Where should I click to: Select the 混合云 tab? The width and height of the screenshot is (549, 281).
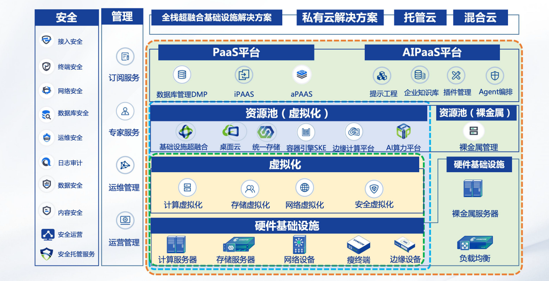(x=480, y=17)
